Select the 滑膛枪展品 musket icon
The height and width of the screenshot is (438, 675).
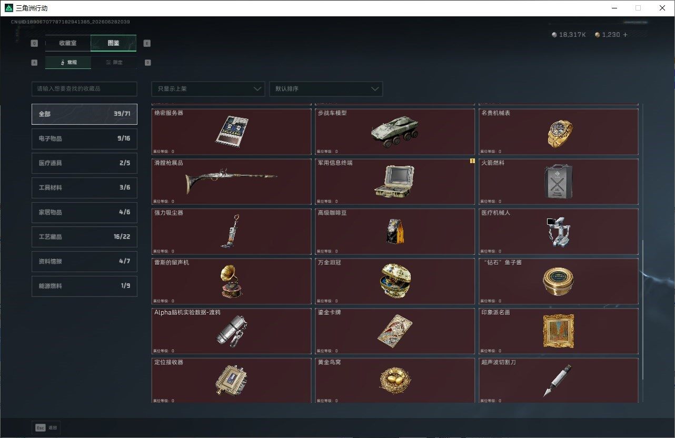coord(231,182)
